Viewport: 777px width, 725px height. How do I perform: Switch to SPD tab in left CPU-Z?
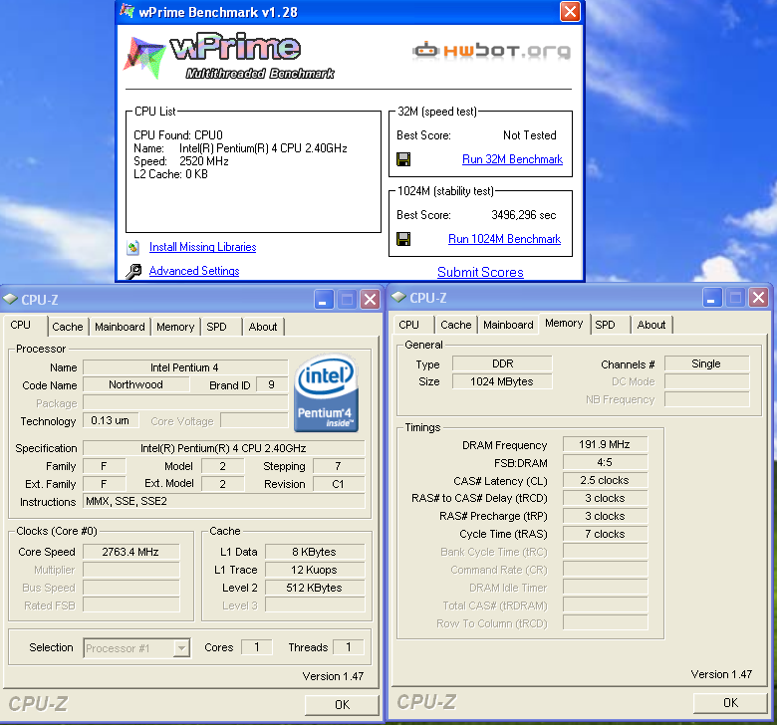point(216,327)
